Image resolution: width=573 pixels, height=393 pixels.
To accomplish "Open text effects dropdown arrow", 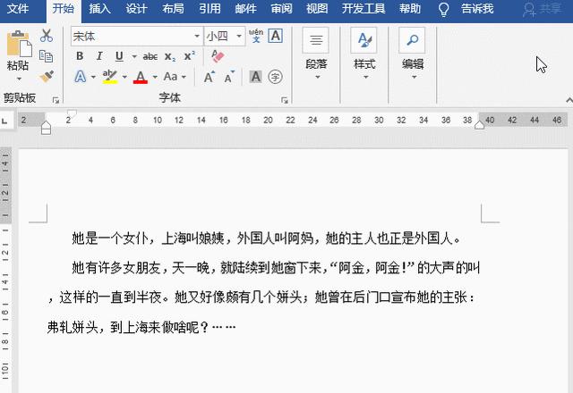I will click(x=93, y=77).
